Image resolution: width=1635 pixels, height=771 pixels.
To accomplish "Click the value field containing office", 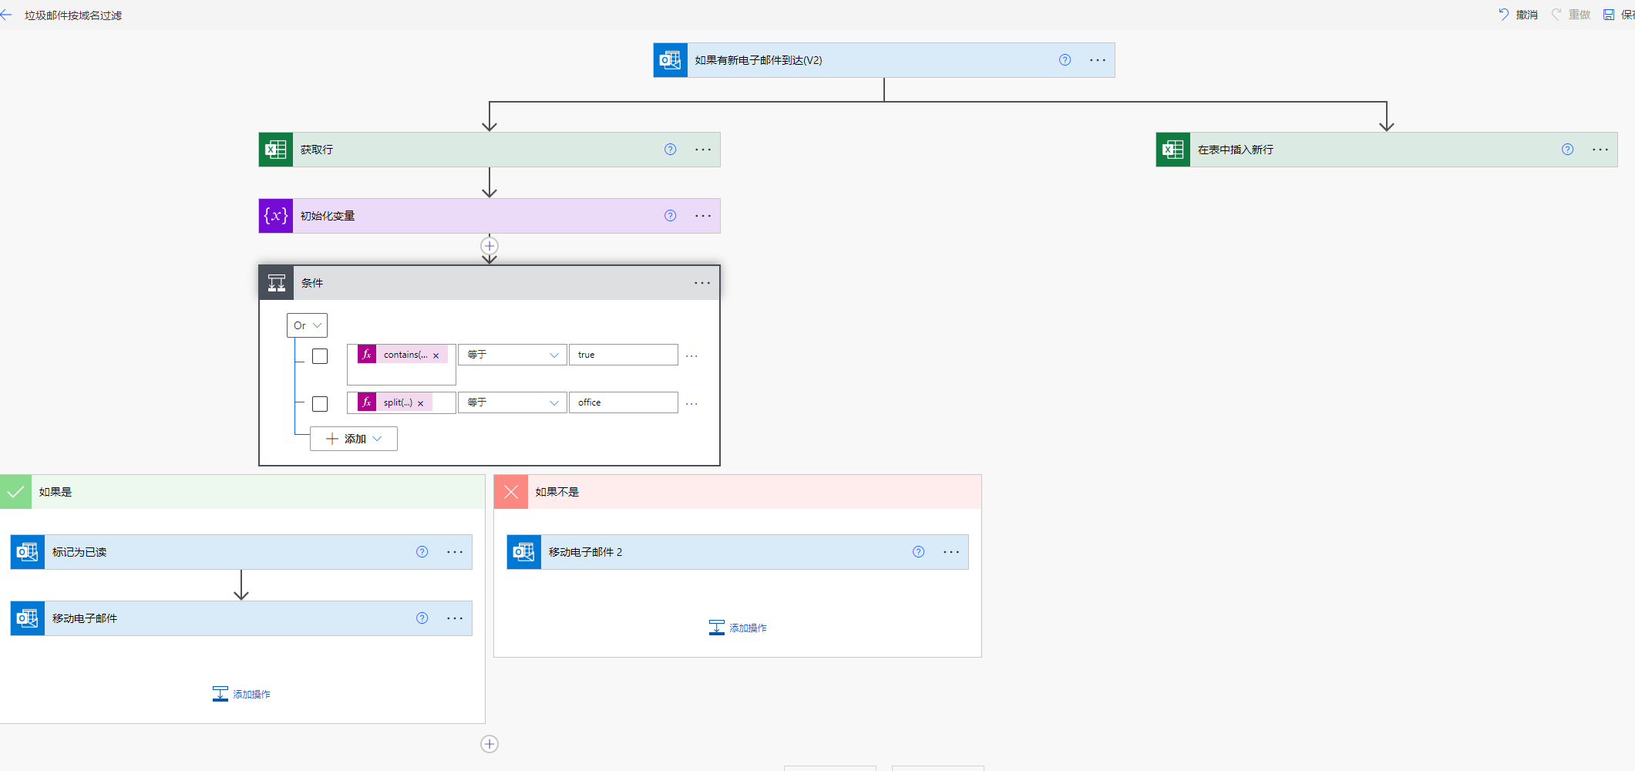I will pyautogui.click(x=624, y=402).
